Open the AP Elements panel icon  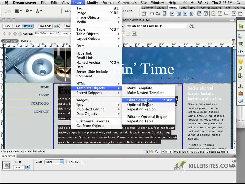point(241,44)
